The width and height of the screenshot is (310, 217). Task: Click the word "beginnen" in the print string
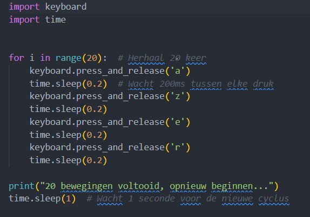click(x=232, y=186)
